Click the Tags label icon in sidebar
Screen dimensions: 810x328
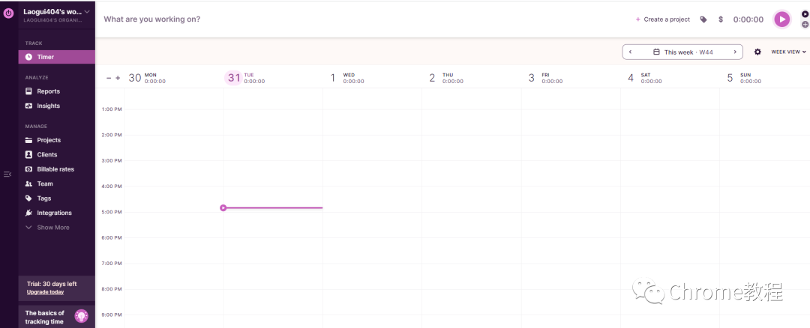(x=29, y=198)
